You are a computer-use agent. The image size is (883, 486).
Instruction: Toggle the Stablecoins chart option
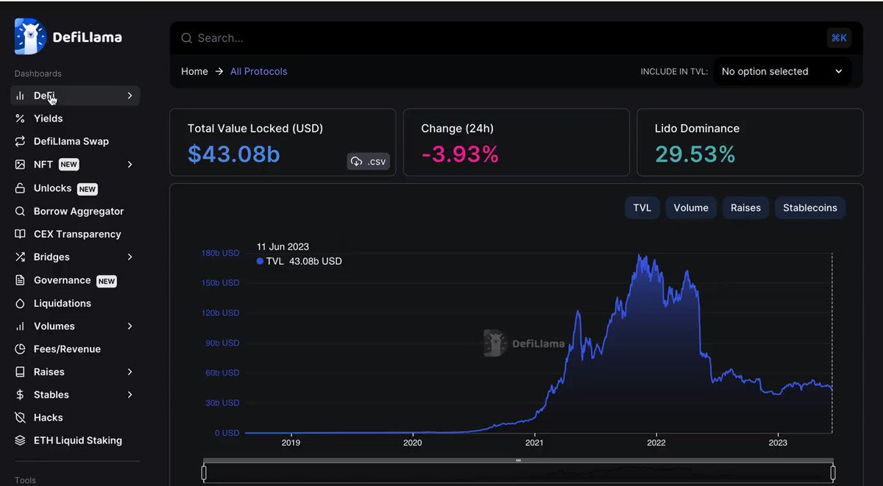pyautogui.click(x=810, y=208)
